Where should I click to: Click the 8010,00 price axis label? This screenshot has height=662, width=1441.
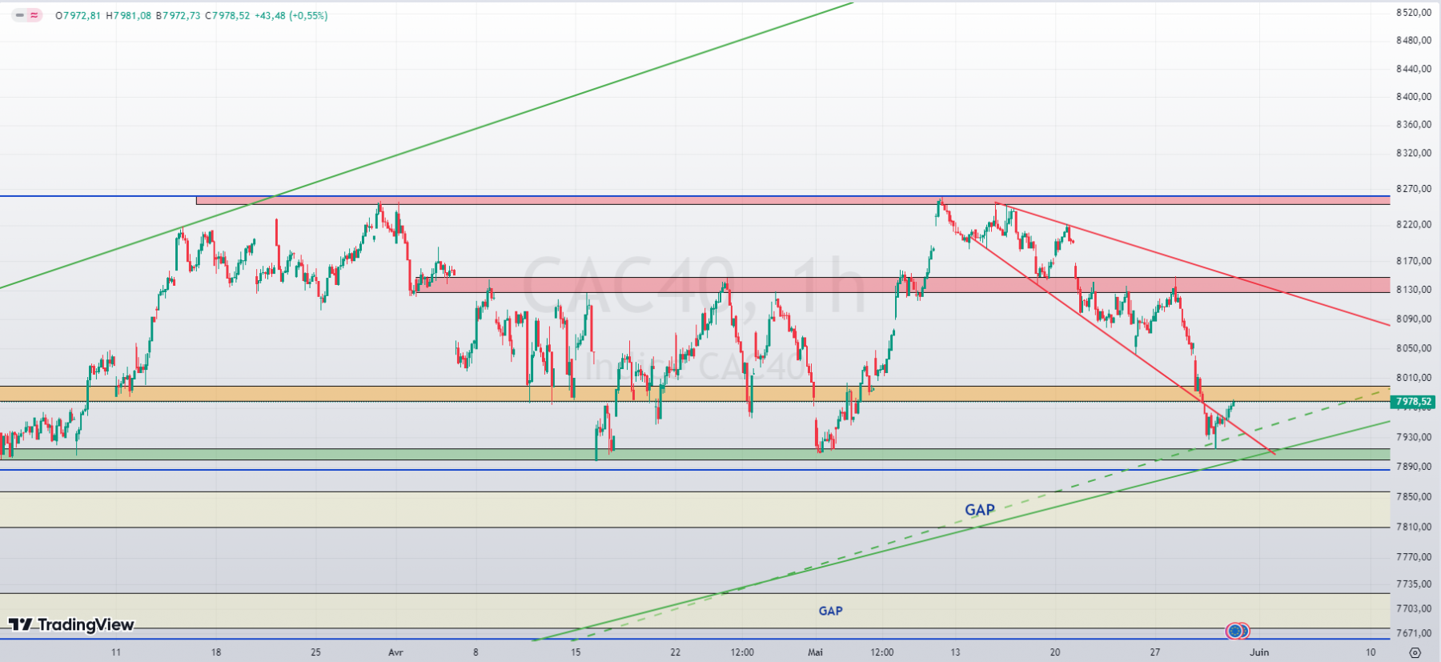tap(1414, 378)
